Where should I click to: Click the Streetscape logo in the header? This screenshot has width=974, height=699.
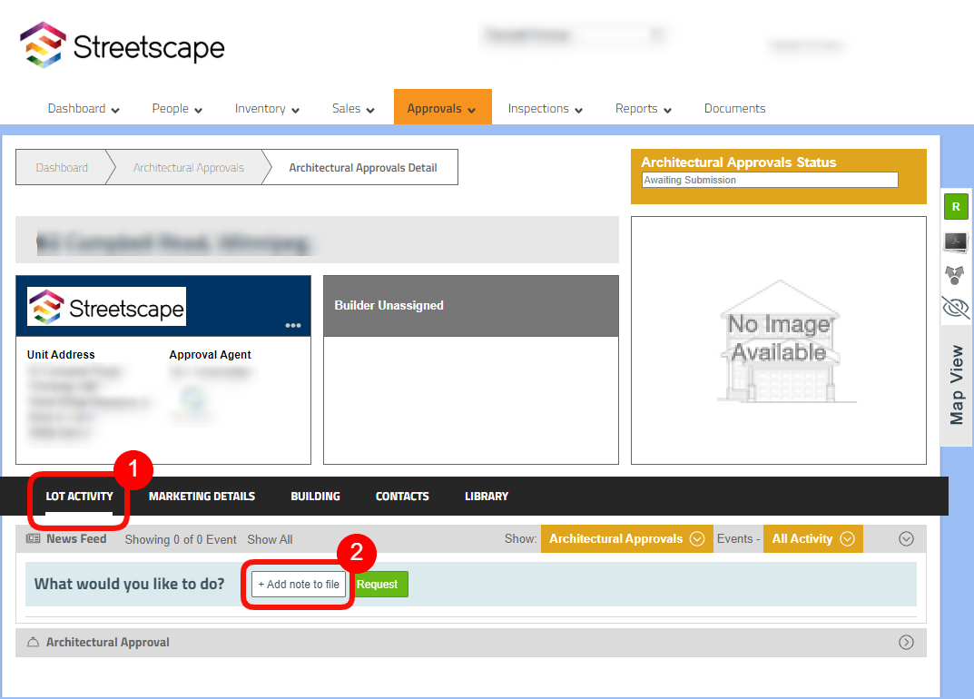point(122,44)
